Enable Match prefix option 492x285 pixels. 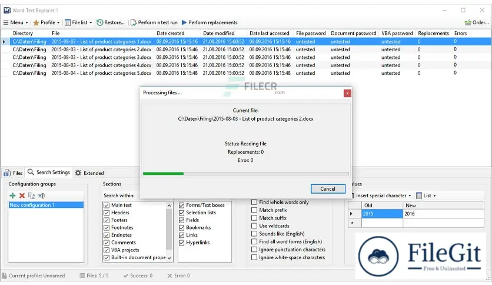[254, 210]
